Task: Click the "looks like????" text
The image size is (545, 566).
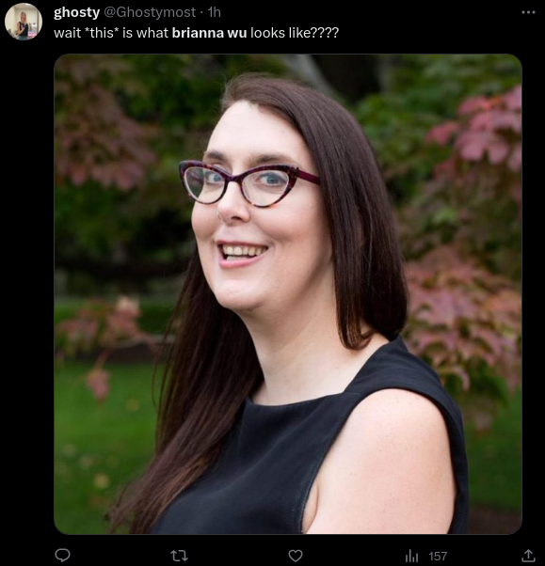Action: point(295,33)
